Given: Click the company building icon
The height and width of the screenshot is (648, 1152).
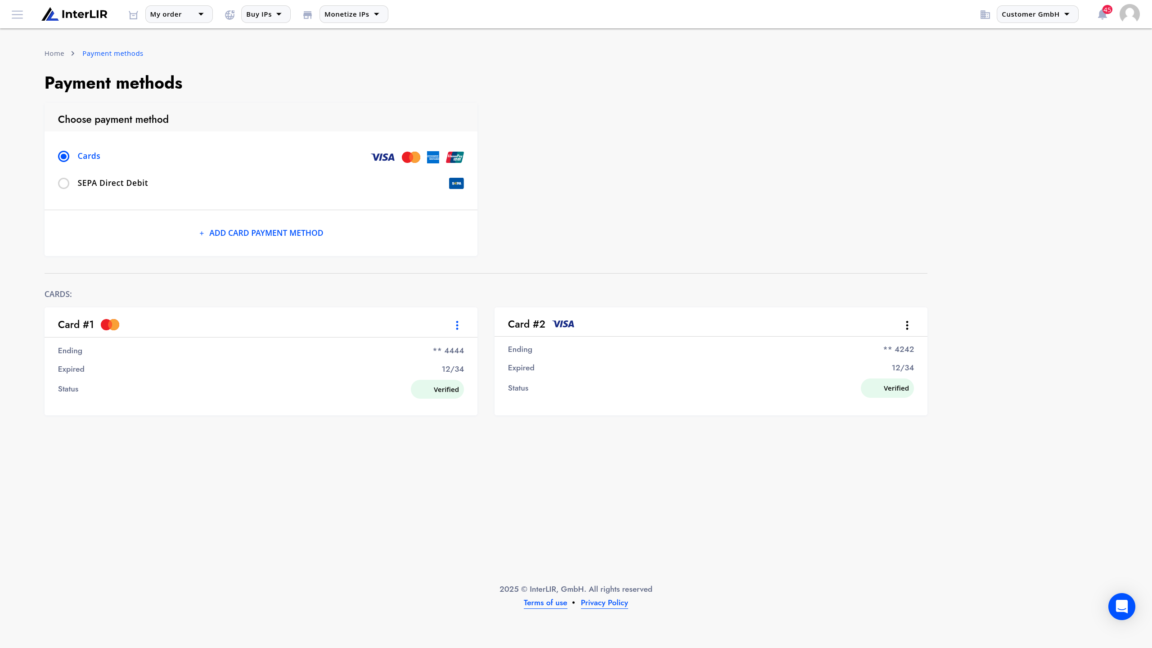Looking at the screenshot, I should [985, 15].
